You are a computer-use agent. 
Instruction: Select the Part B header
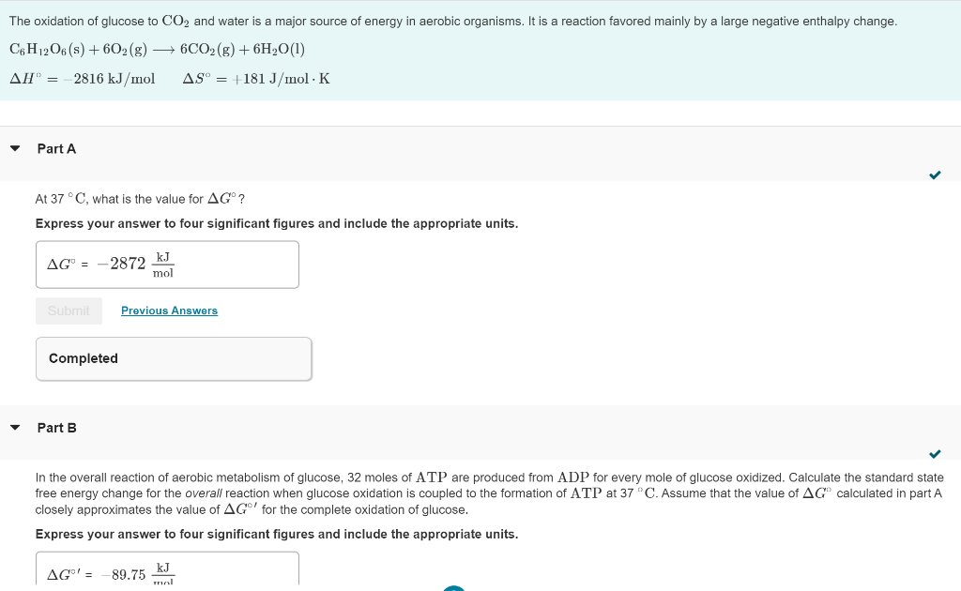[56, 427]
